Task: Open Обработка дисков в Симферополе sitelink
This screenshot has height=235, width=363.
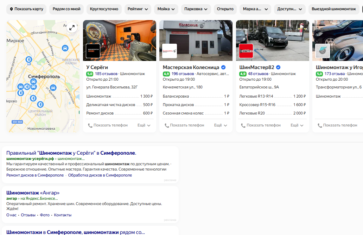Action: (100, 175)
